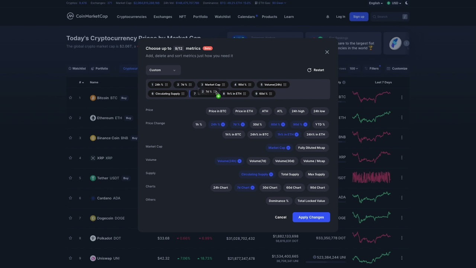Click the notifications bell icon
Viewport: 476px width, 268px height.
pos(328,17)
